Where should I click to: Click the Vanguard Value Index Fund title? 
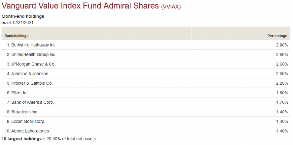coord(81,6)
